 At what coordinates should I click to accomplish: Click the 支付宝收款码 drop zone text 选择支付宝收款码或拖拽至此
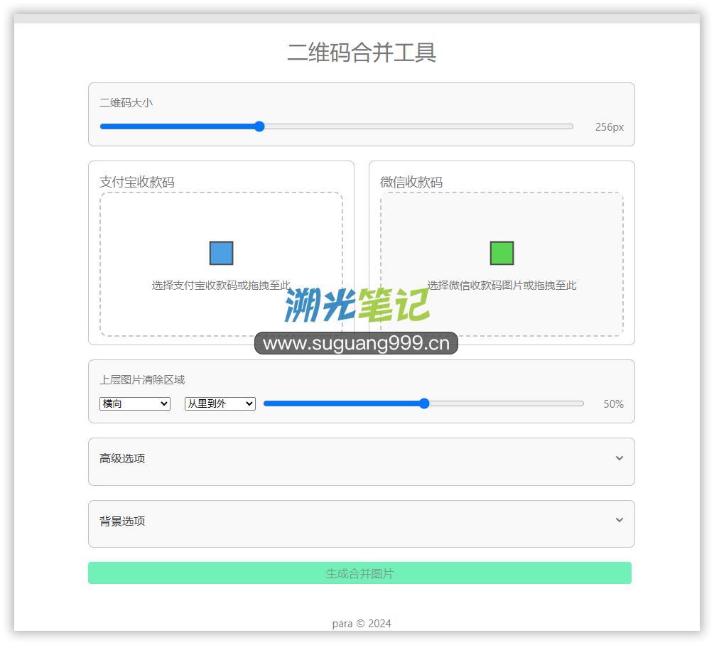pos(221,286)
